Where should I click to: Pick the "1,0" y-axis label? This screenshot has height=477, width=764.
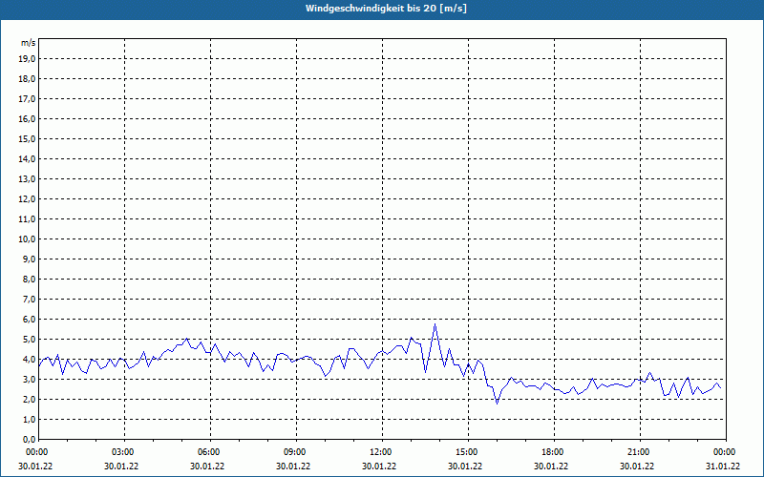pyautogui.click(x=29, y=419)
